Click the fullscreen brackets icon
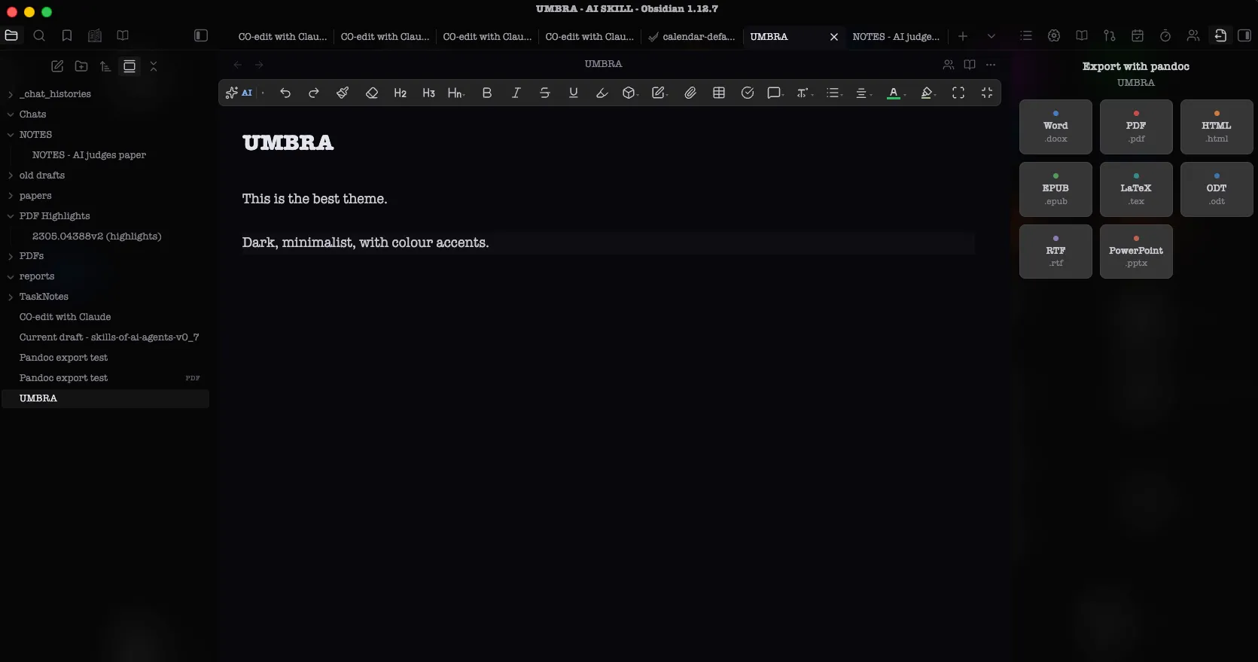Viewport: 1258px width, 662px height. [958, 93]
